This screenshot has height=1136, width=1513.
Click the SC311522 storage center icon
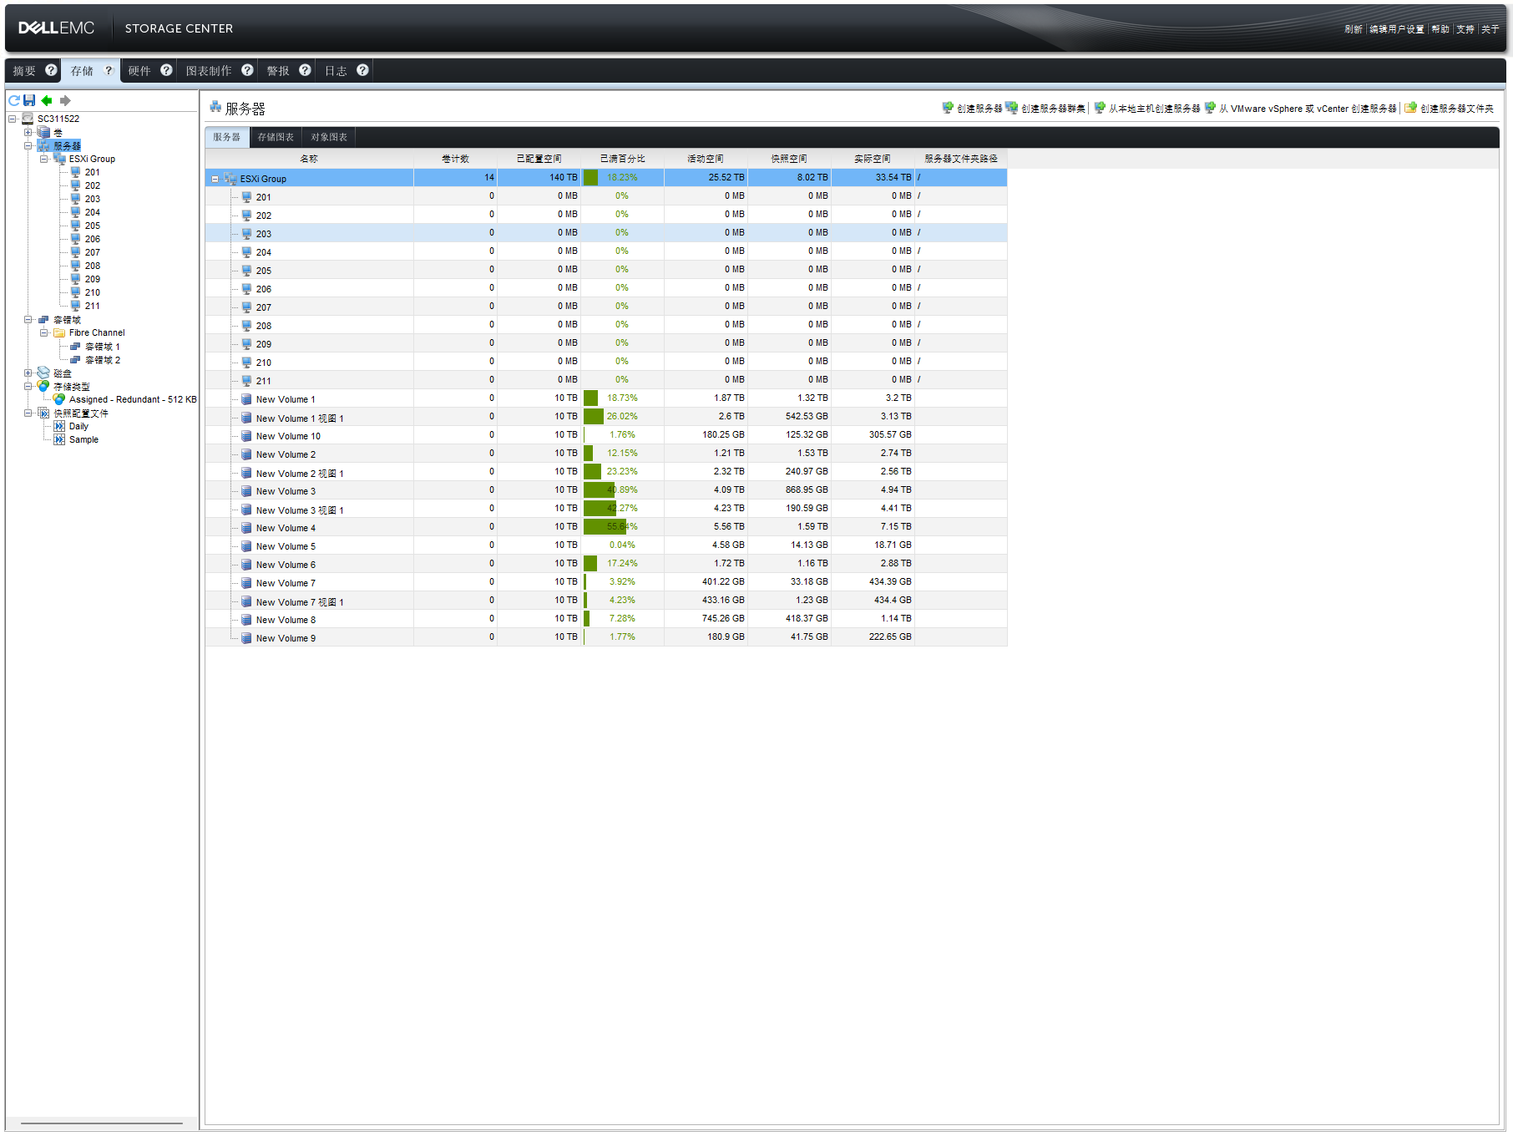point(28,119)
